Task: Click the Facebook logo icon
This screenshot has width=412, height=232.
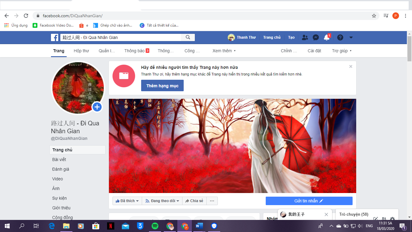Action: (55, 37)
